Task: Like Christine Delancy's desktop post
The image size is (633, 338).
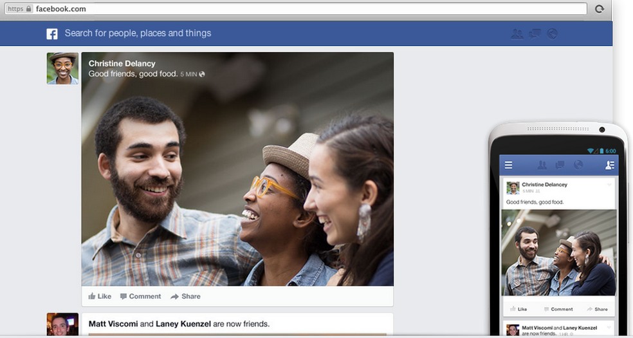Action: 100,296
